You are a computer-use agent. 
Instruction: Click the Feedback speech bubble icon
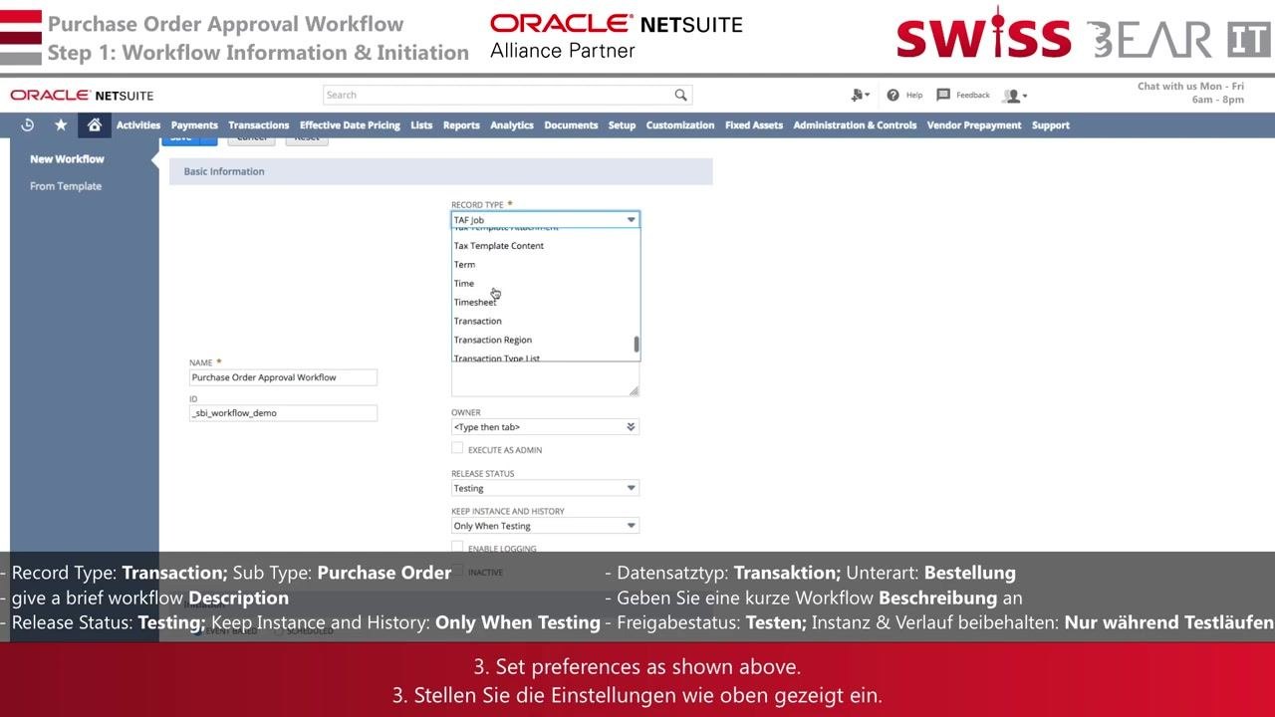(943, 95)
